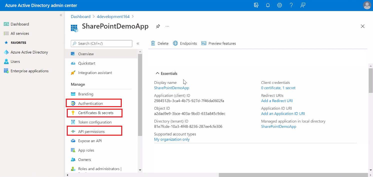Screen dimensions: 373x177
Task: Collapse the app resource menu
Action: pos(138,44)
